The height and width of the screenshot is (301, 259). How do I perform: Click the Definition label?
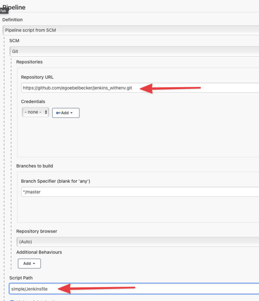(13, 20)
